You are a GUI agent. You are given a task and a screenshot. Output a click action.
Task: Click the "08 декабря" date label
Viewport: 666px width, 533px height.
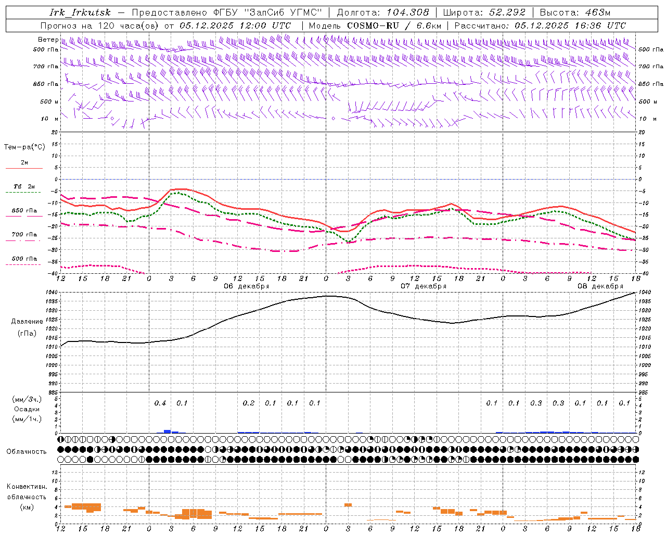coord(600,286)
